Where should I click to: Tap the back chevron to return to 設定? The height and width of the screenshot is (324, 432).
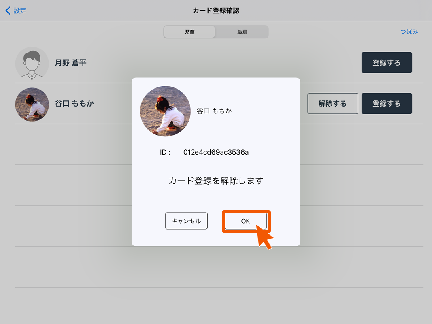[8, 11]
